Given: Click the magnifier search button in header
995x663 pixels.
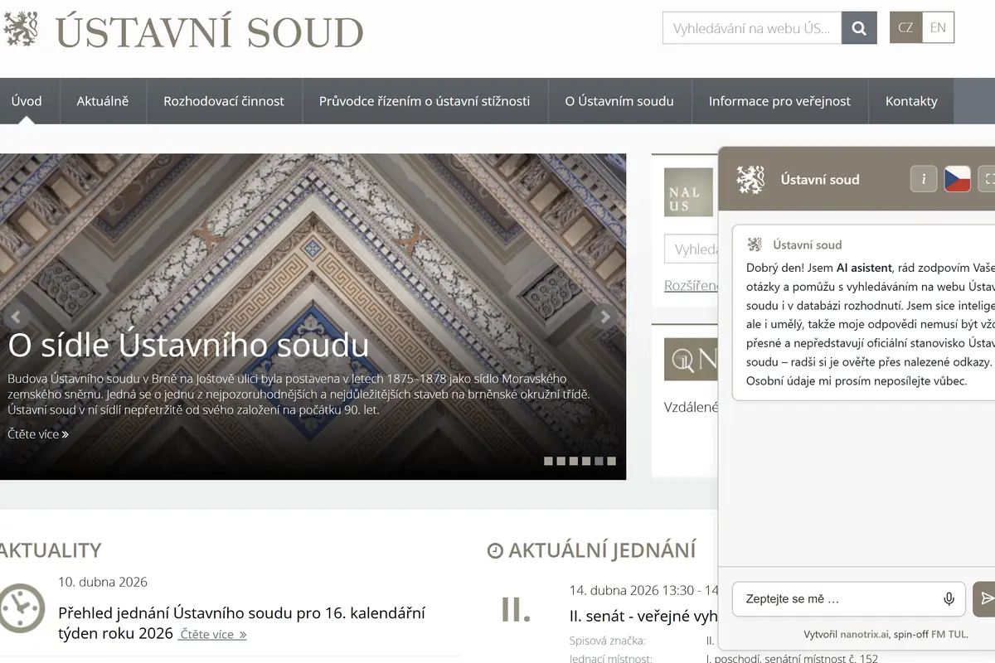Looking at the screenshot, I should pos(859,28).
